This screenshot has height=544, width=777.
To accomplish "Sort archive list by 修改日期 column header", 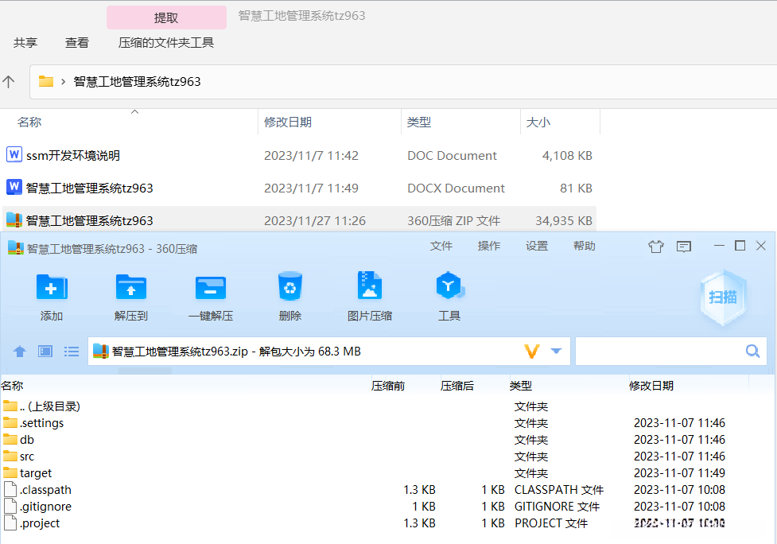I will [x=651, y=386].
